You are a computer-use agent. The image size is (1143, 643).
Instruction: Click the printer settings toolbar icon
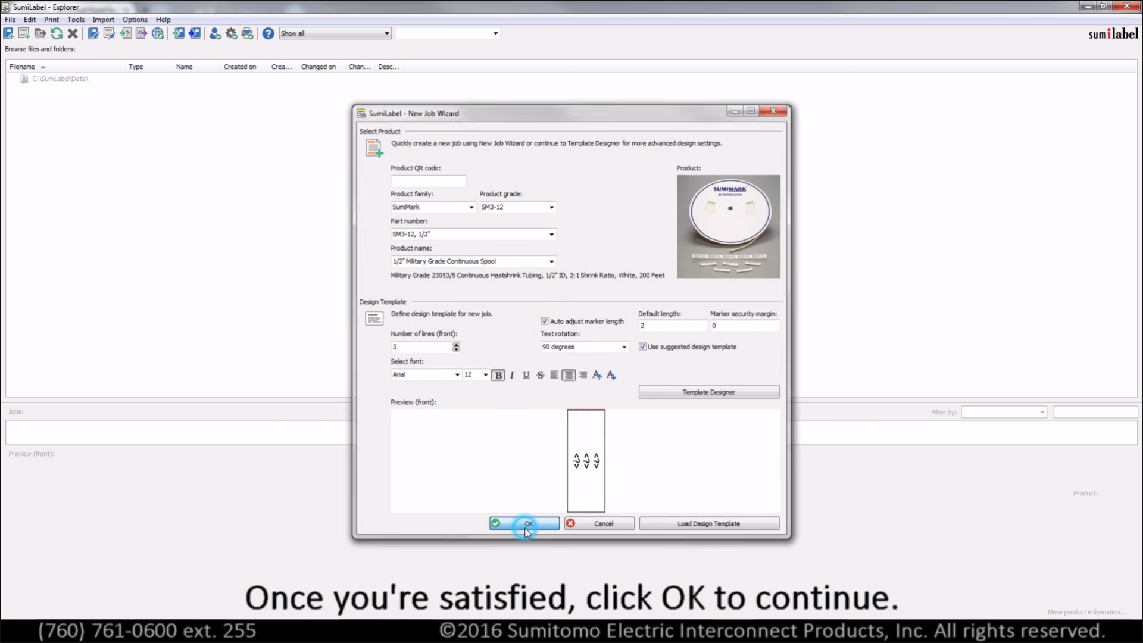[248, 34]
